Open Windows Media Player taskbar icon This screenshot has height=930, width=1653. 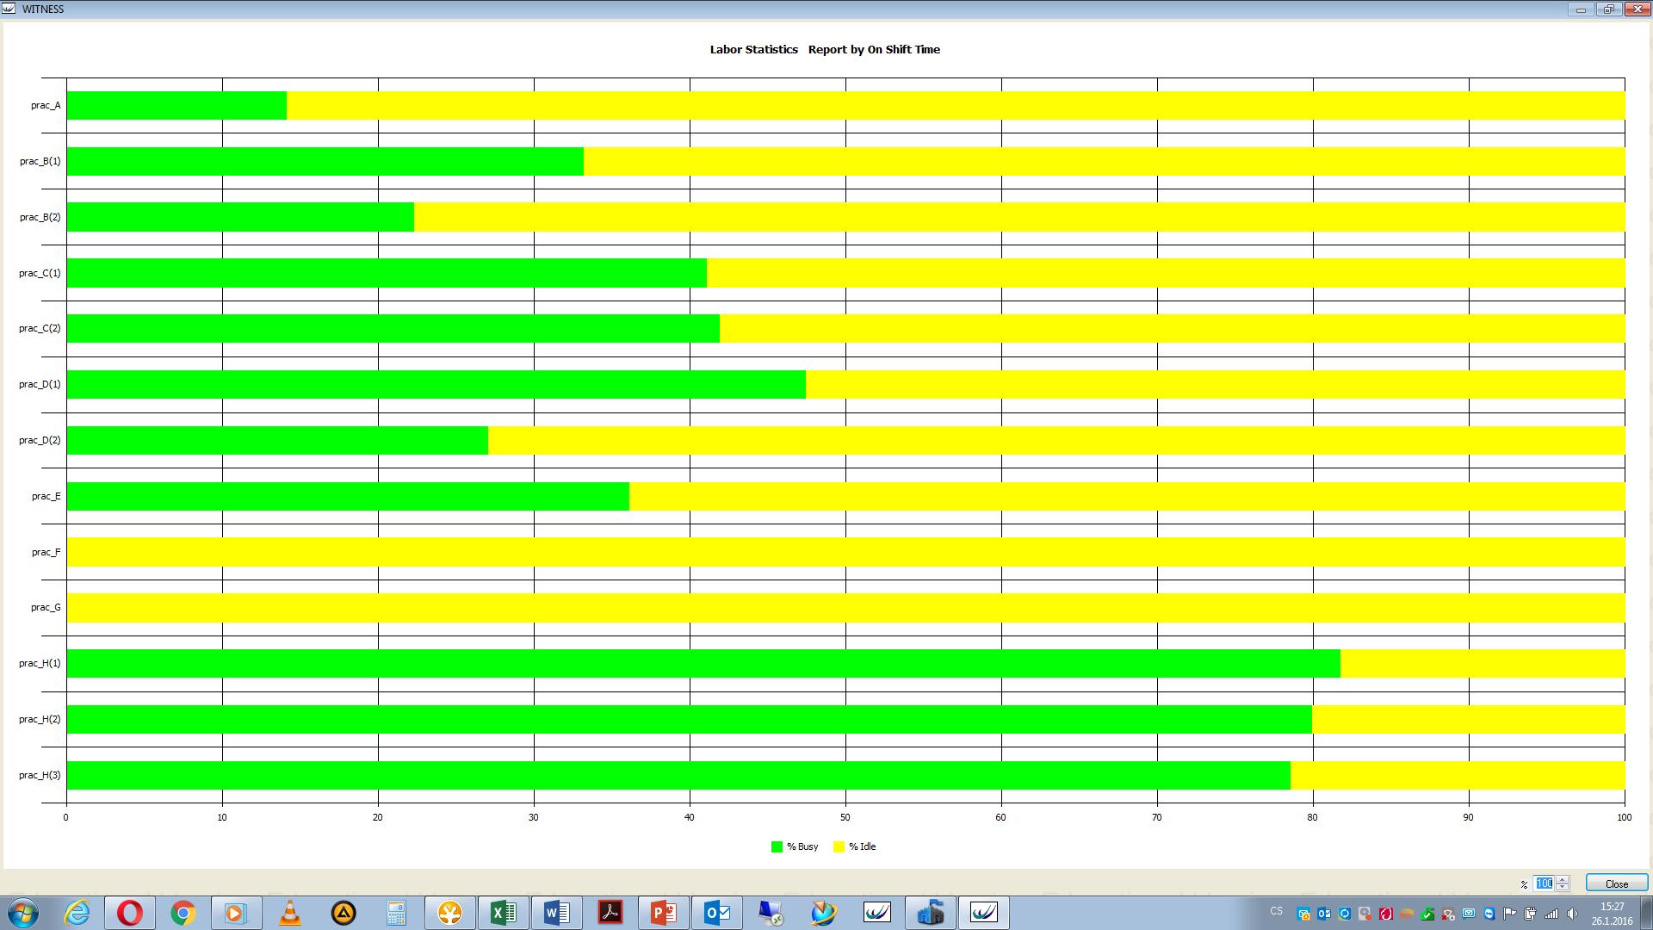tap(235, 913)
